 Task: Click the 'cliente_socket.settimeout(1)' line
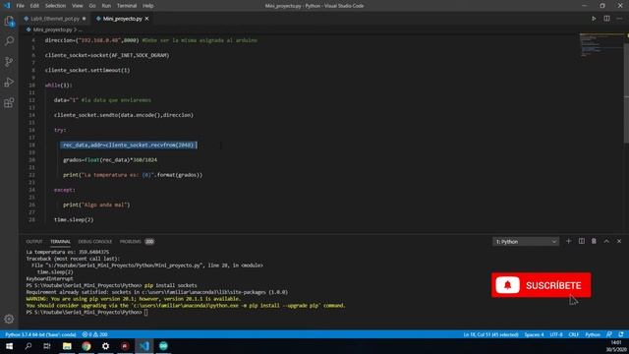(87, 70)
